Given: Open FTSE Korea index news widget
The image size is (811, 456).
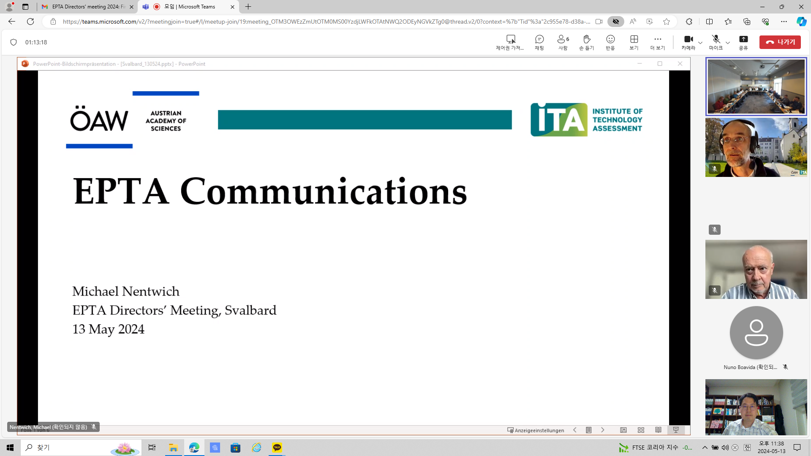Looking at the screenshot, I should point(656,448).
